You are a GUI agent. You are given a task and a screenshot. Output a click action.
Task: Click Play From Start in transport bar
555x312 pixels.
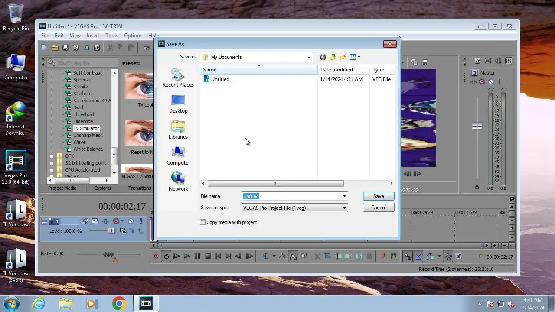point(176,257)
